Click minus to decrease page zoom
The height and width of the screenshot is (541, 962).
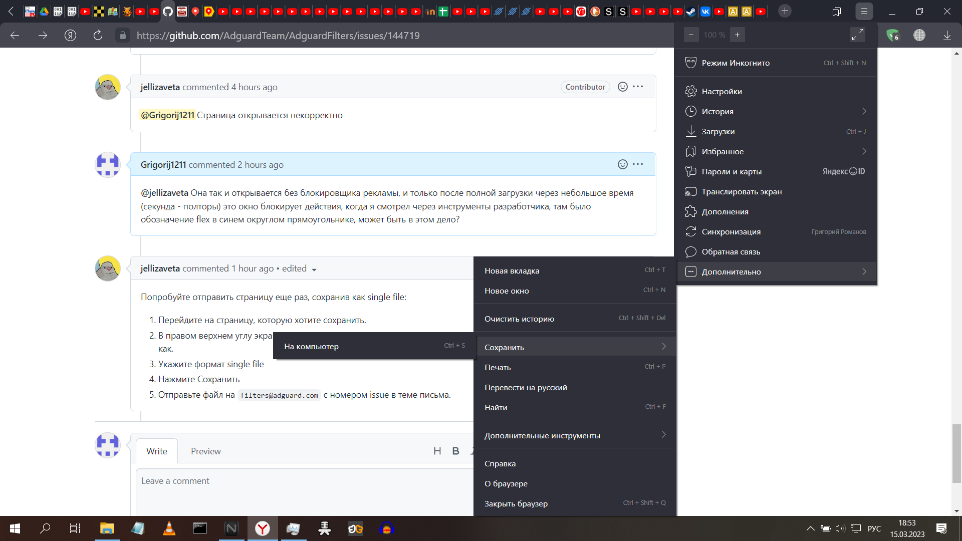[x=691, y=35]
